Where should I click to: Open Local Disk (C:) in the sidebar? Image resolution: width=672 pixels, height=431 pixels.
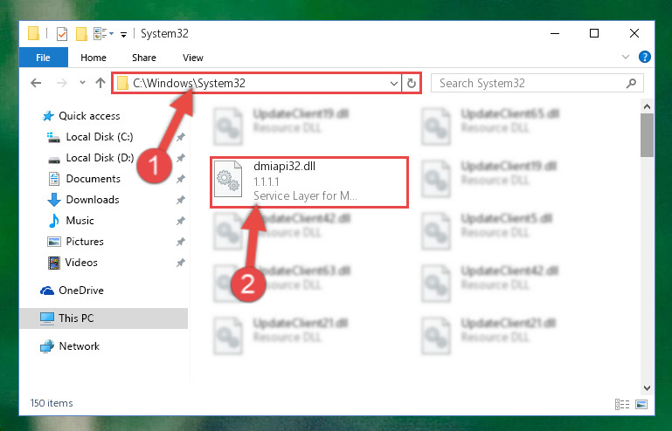(x=100, y=137)
